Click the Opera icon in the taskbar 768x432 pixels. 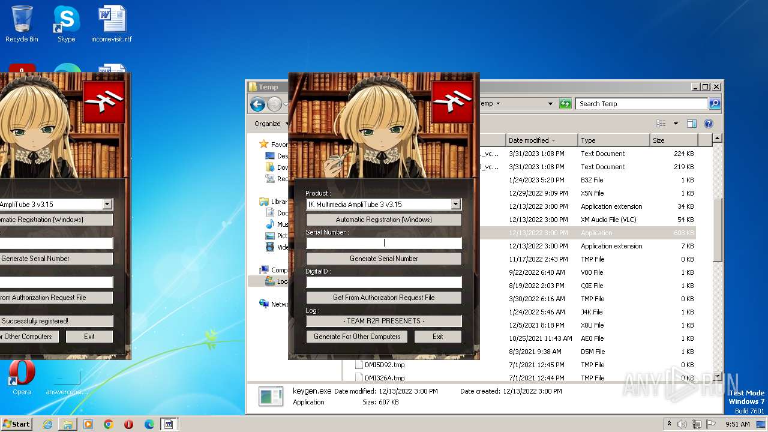point(128,424)
